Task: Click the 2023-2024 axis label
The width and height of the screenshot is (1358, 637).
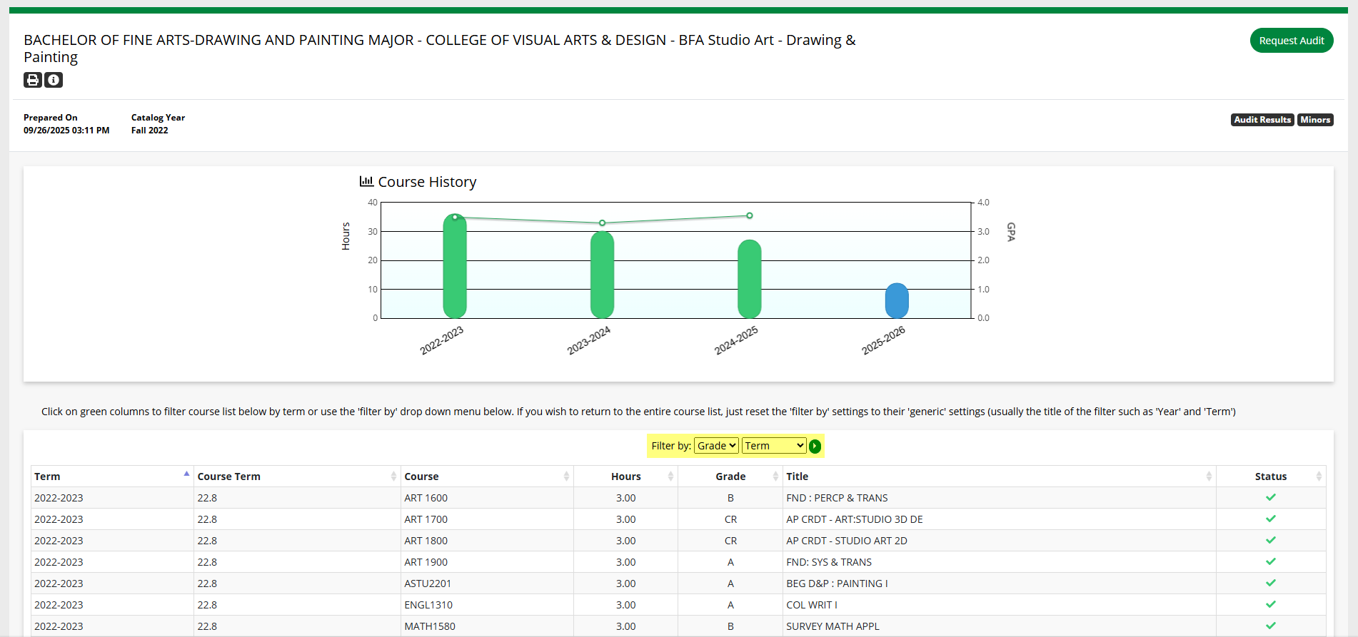Action: [588, 340]
